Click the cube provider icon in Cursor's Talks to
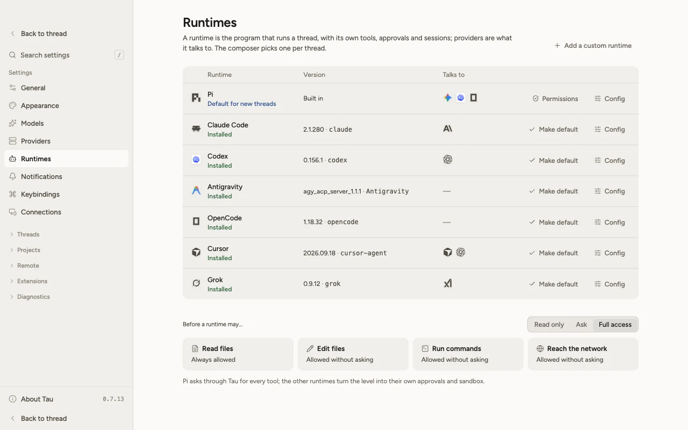688x430 pixels. [447, 252]
